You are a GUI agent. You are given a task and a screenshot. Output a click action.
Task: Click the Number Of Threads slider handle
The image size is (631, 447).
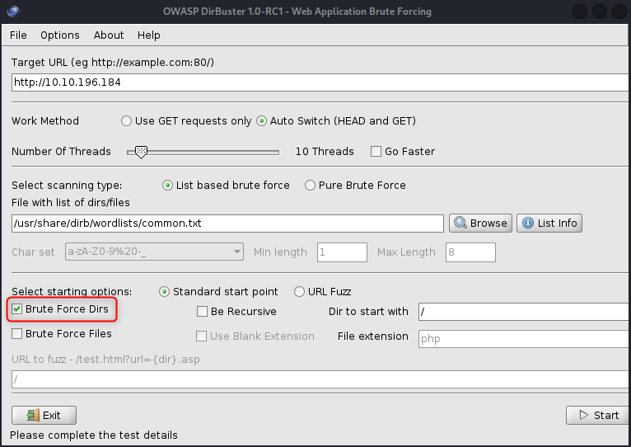(141, 152)
